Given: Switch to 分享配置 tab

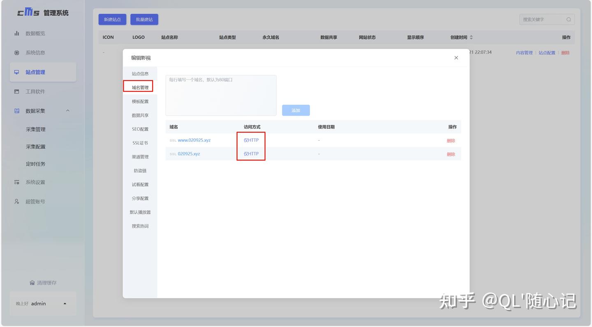Looking at the screenshot, I should coord(140,198).
